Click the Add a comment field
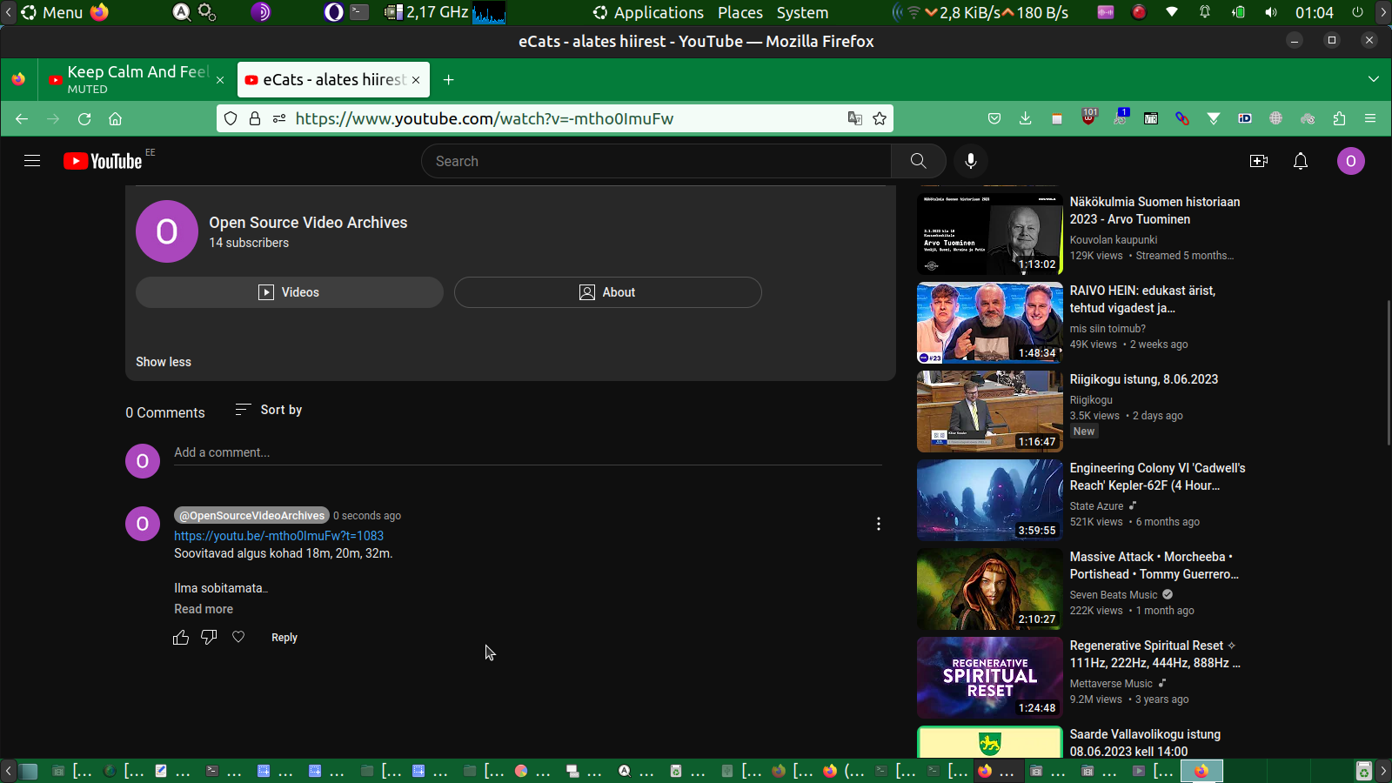This screenshot has height=783, width=1392. tap(527, 452)
